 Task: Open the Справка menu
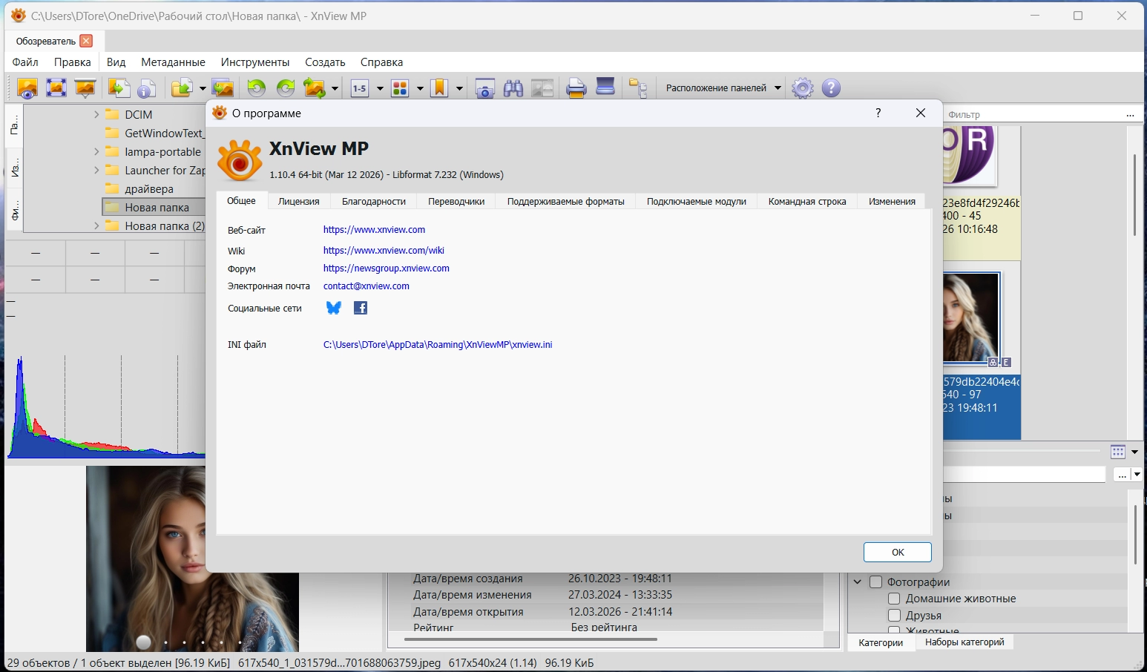tap(381, 62)
